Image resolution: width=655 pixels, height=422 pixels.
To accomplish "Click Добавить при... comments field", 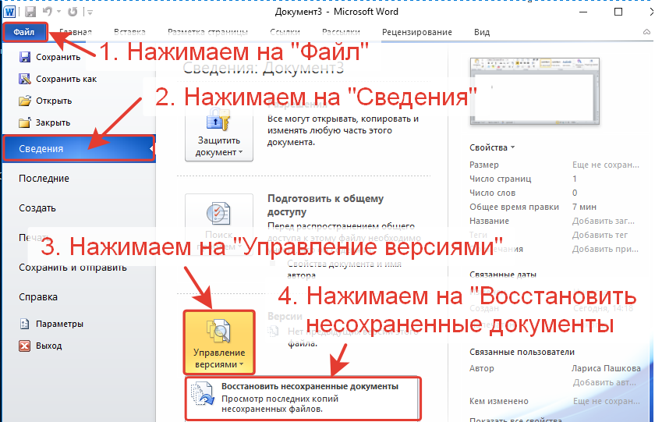I will [x=605, y=249].
